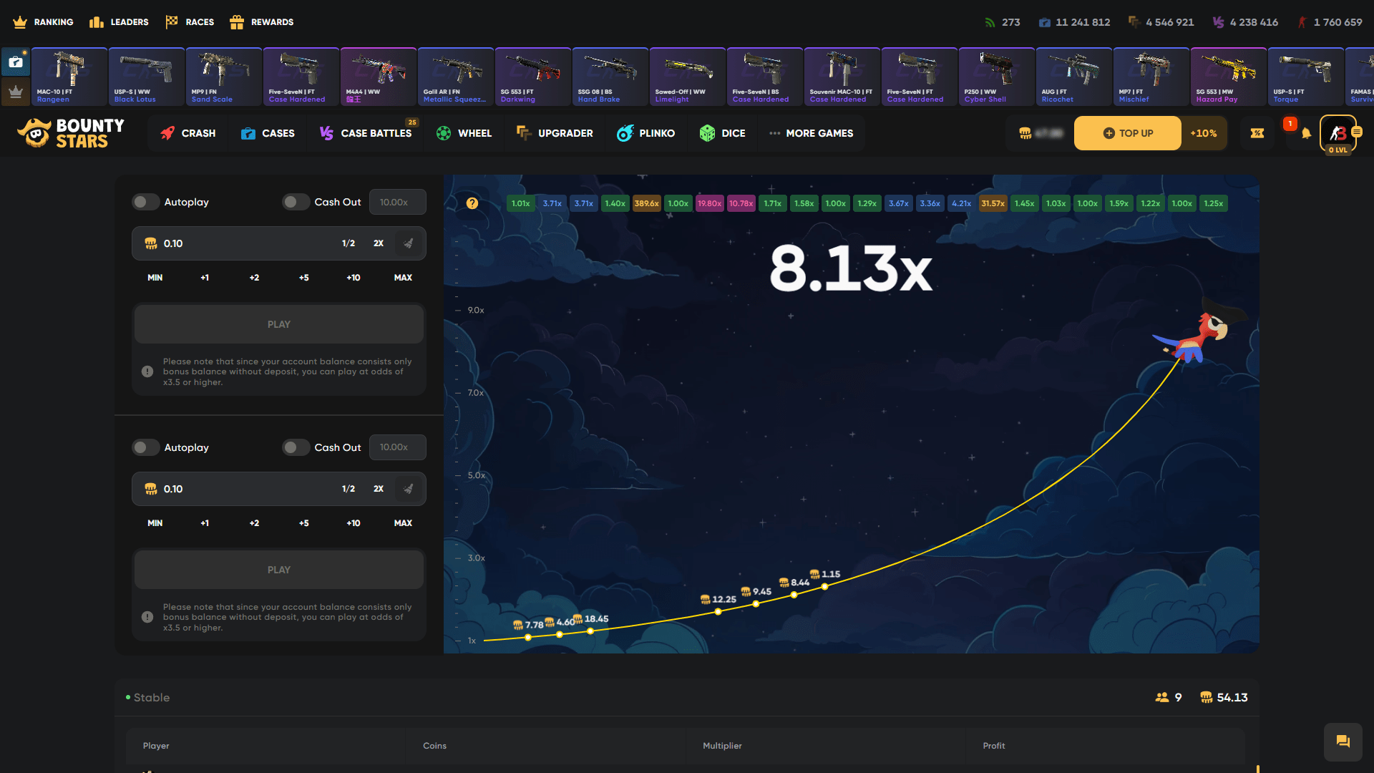Click the Upgrader tool icon
Image resolution: width=1374 pixels, height=773 pixels.
click(x=523, y=133)
